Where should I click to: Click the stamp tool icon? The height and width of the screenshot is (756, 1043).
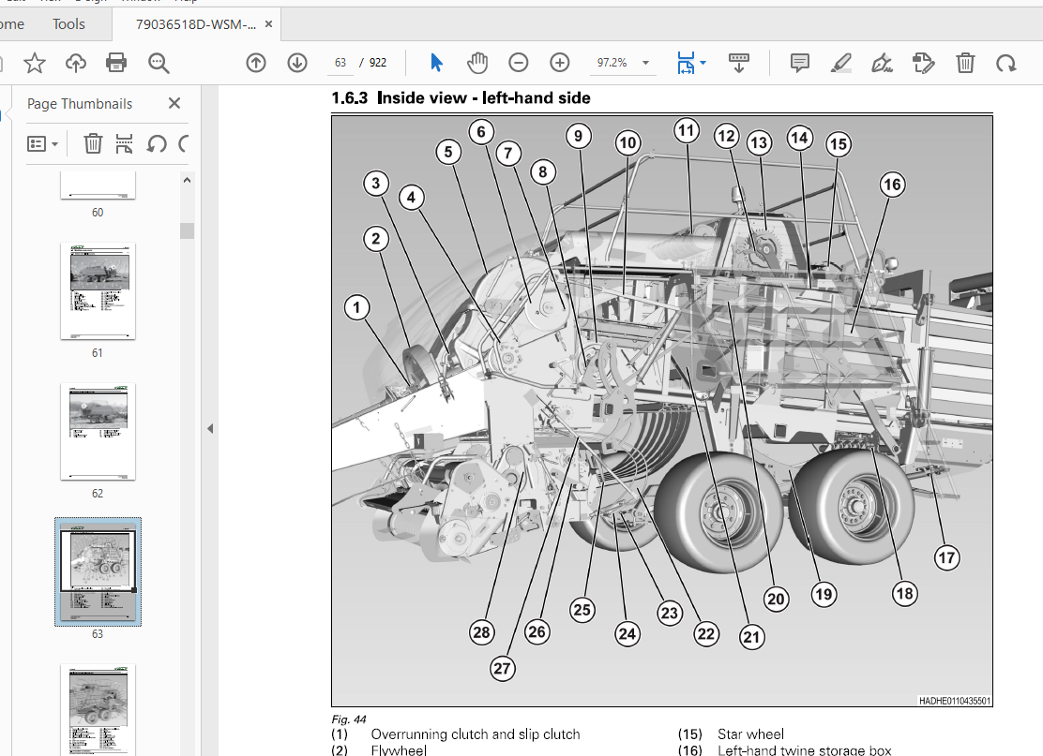[x=923, y=63]
